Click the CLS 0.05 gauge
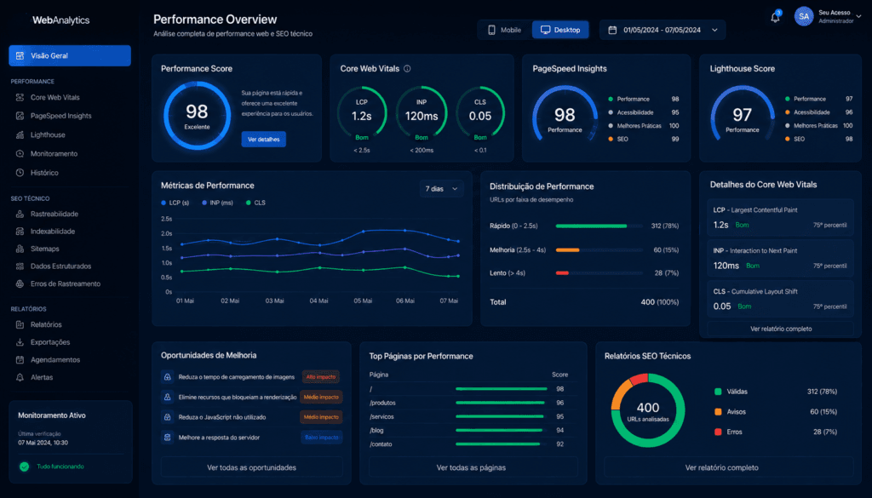 coord(480,113)
